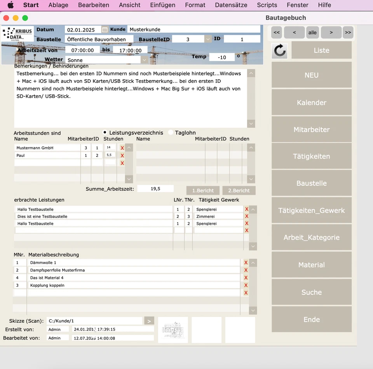Click red X on empty Leistungen row
The height and width of the screenshot is (369, 373).
pos(247,230)
